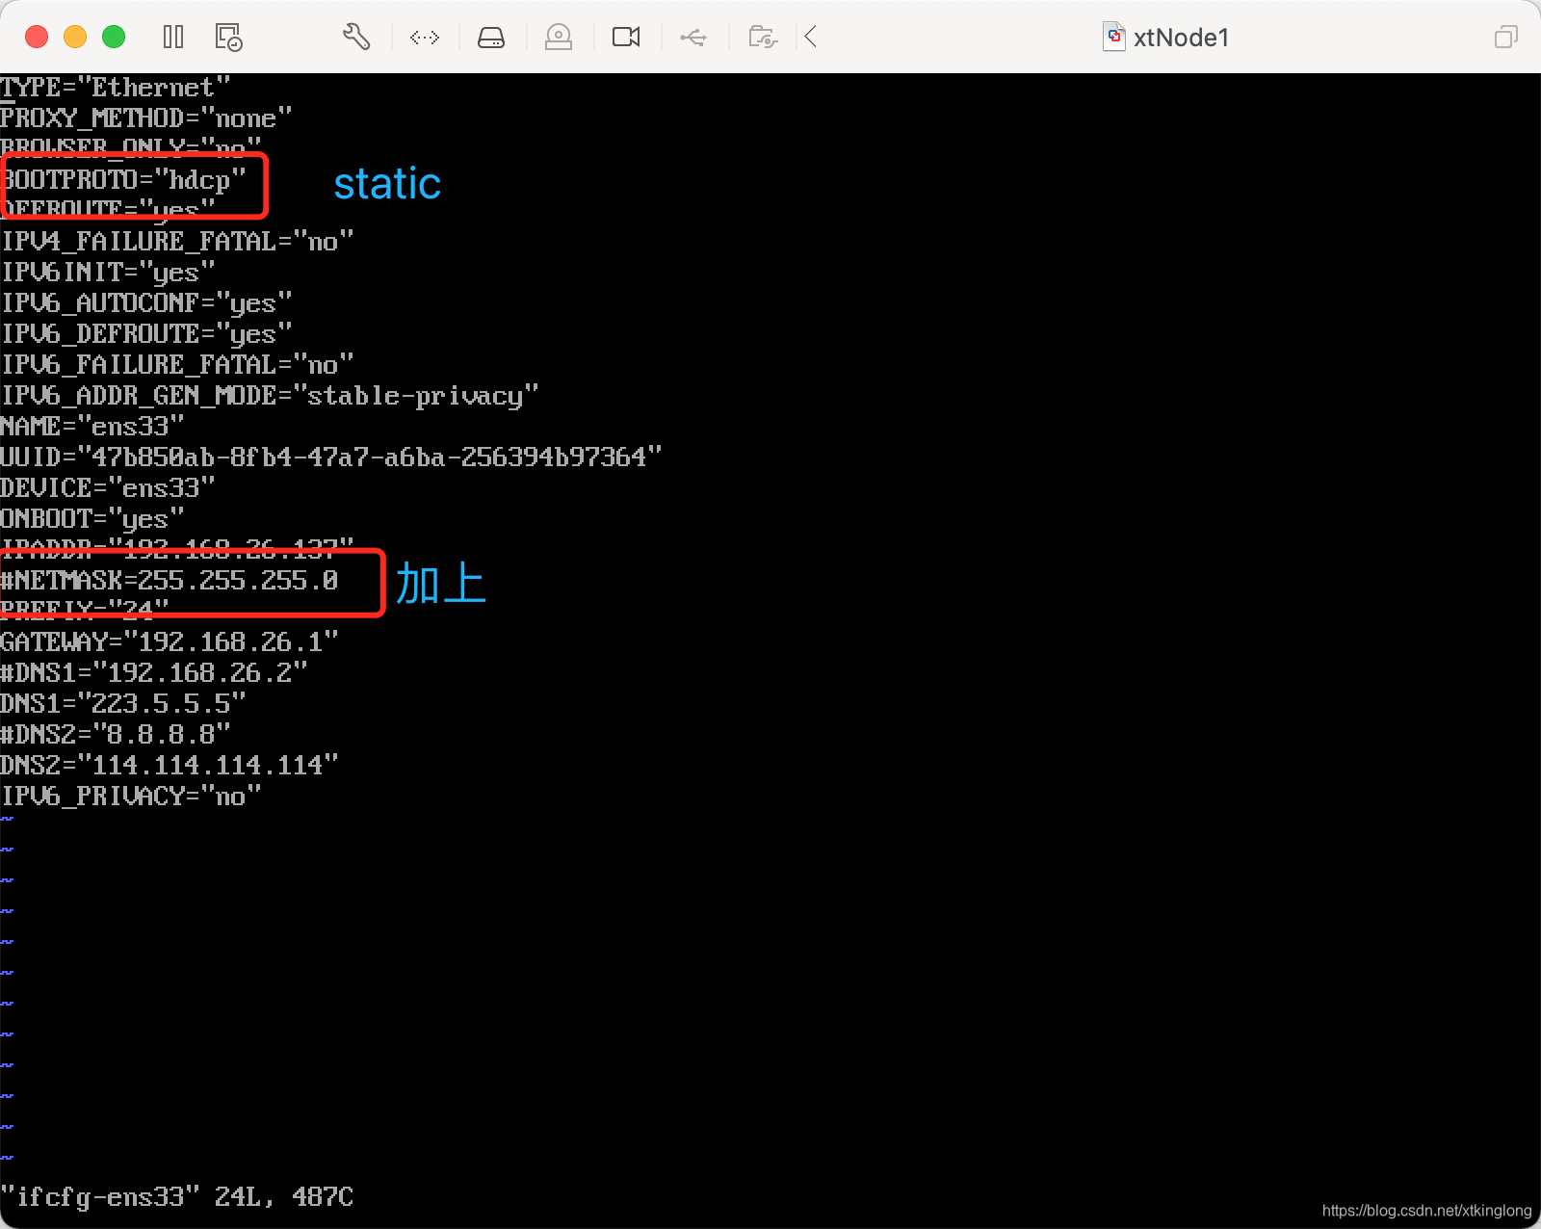Click the shared folders icon
The width and height of the screenshot is (1541, 1229).
point(763,38)
